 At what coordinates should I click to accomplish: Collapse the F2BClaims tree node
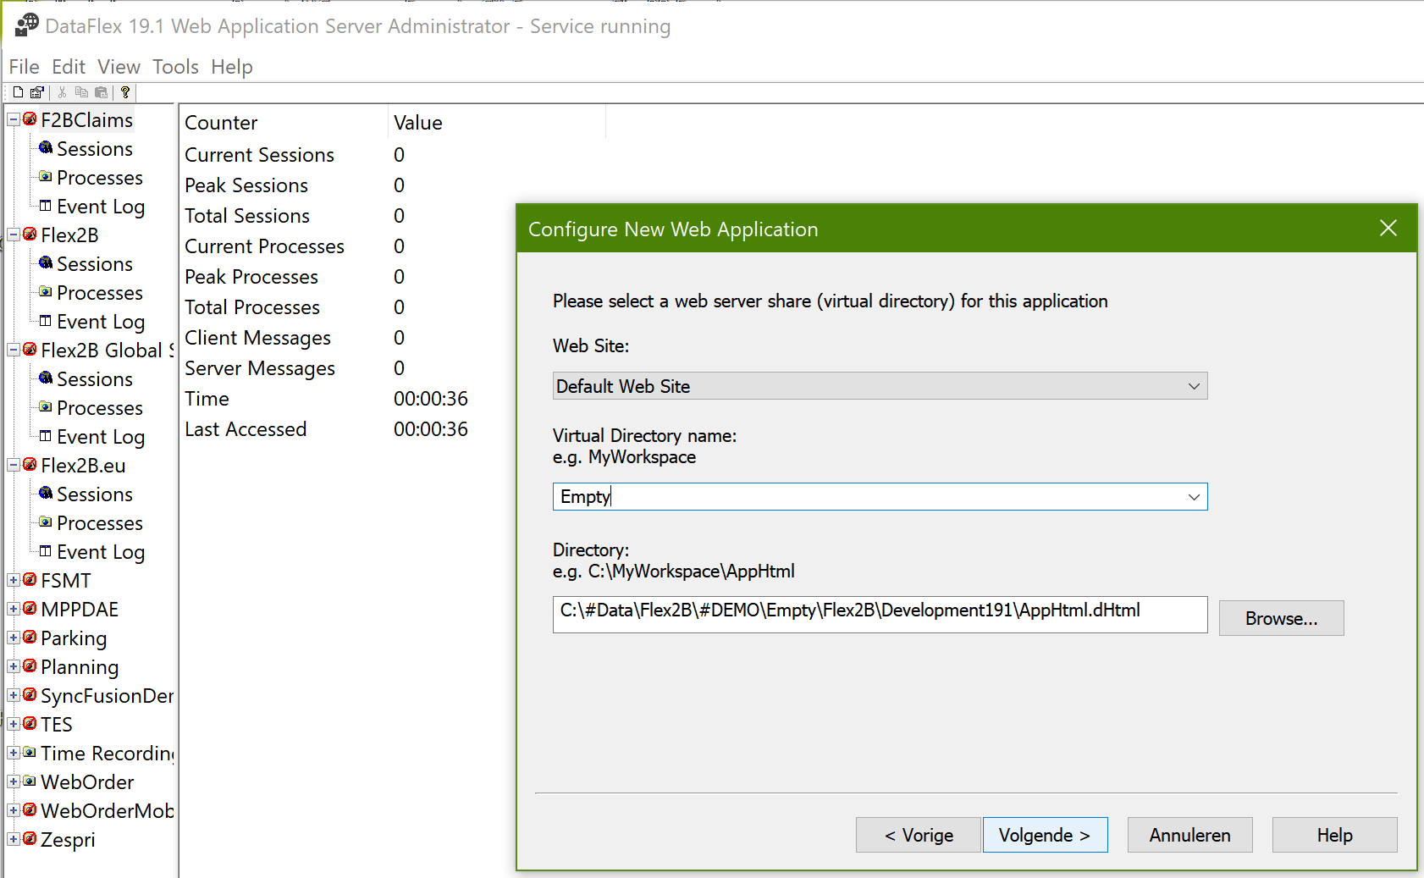click(x=14, y=120)
